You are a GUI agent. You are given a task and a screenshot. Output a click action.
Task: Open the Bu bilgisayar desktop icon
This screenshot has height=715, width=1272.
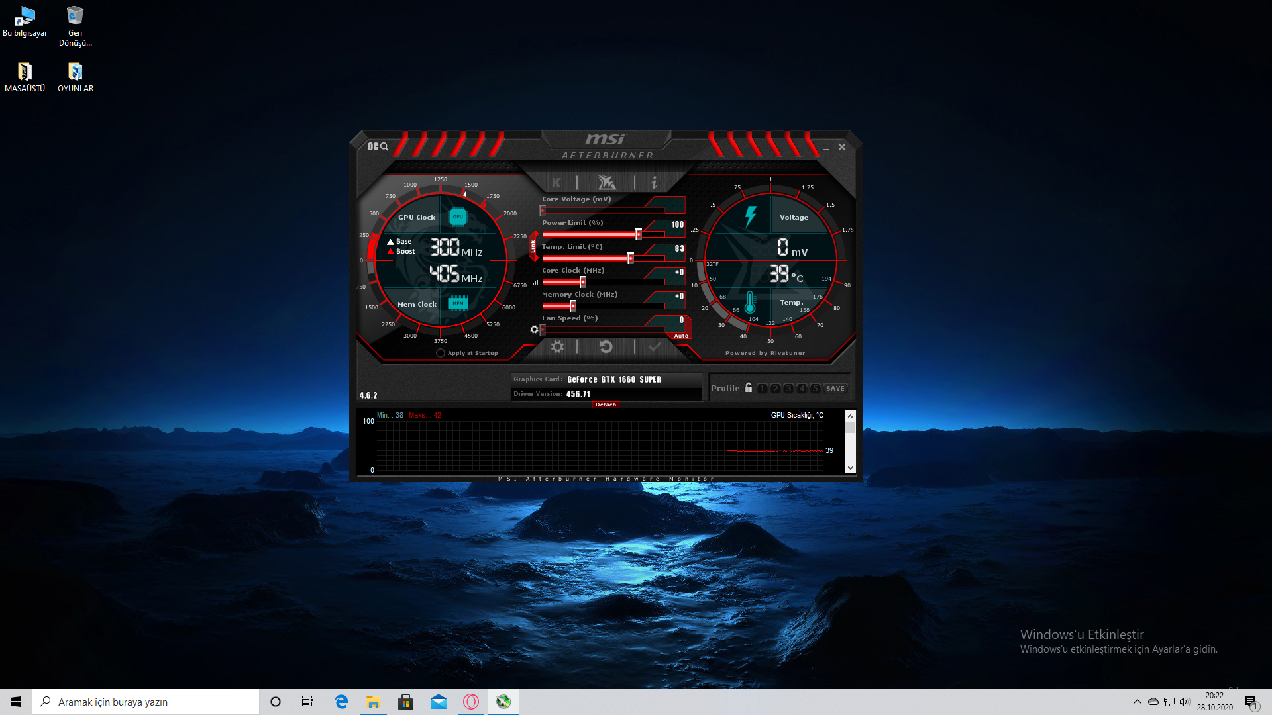25,22
